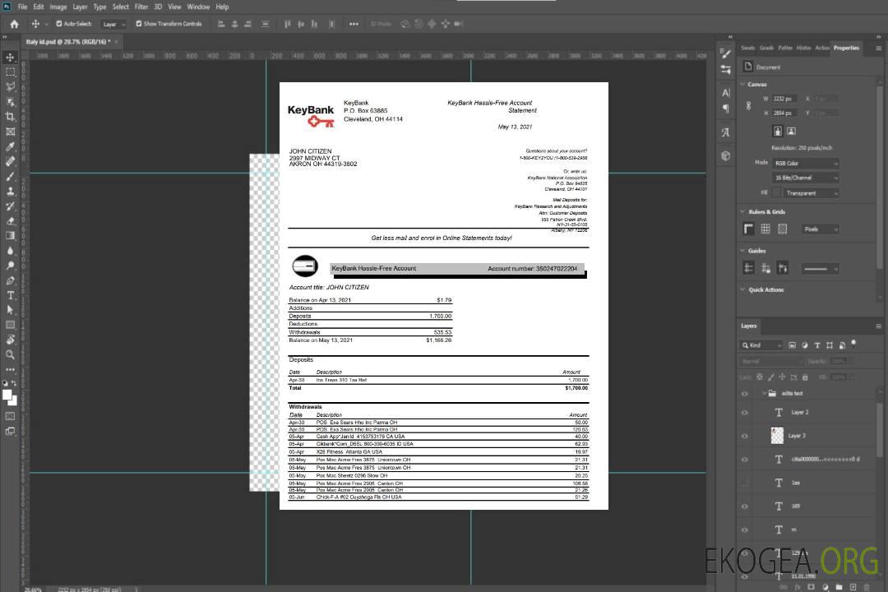Open the layer filter Kind dropdown
The height and width of the screenshot is (592, 888).
click(x=761, y=345)
